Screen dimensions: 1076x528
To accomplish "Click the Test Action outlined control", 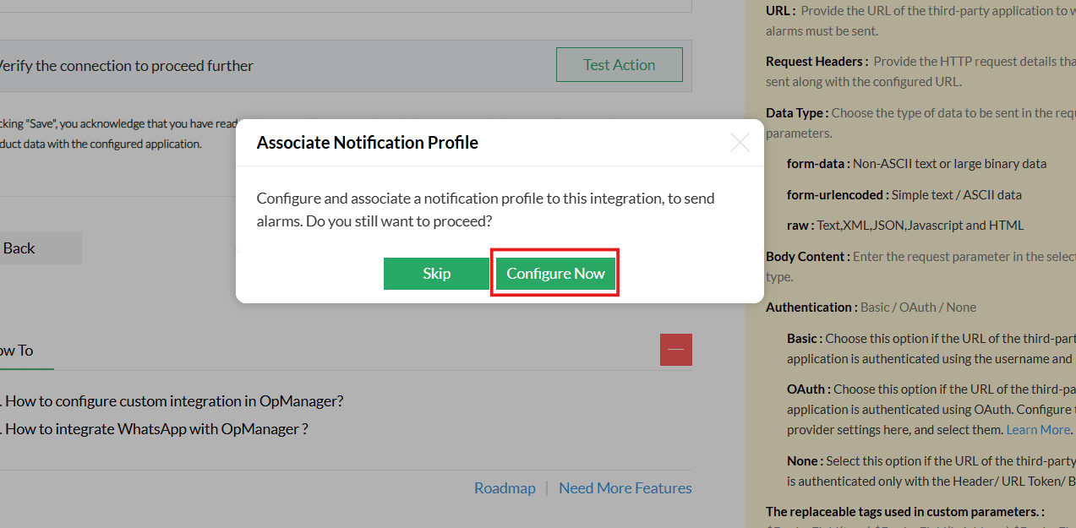I will point(619,64).
